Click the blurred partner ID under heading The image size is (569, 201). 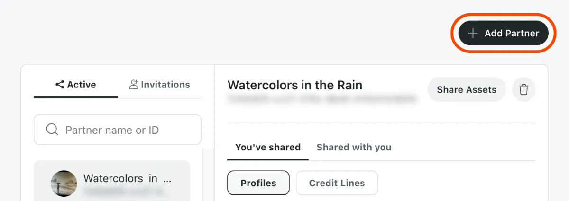coord(322,99)
